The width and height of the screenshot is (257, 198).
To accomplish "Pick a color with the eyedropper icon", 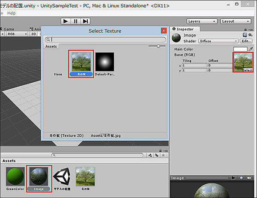I will coord(251,49).
